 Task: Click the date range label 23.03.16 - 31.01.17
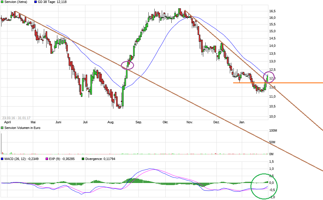pos(17,118)
